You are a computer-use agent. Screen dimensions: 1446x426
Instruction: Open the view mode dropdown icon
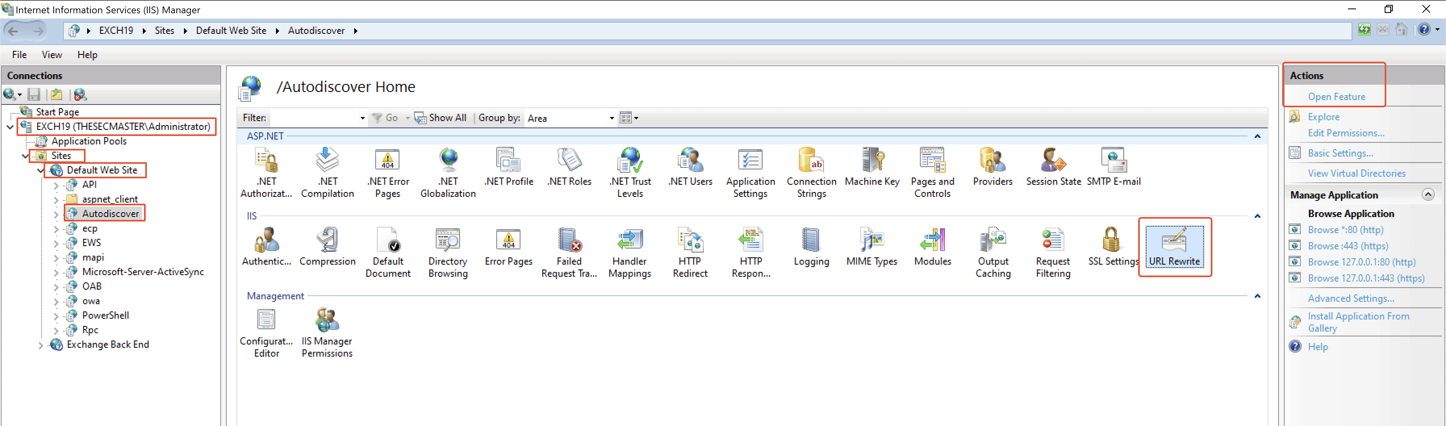tap(629, 118)
